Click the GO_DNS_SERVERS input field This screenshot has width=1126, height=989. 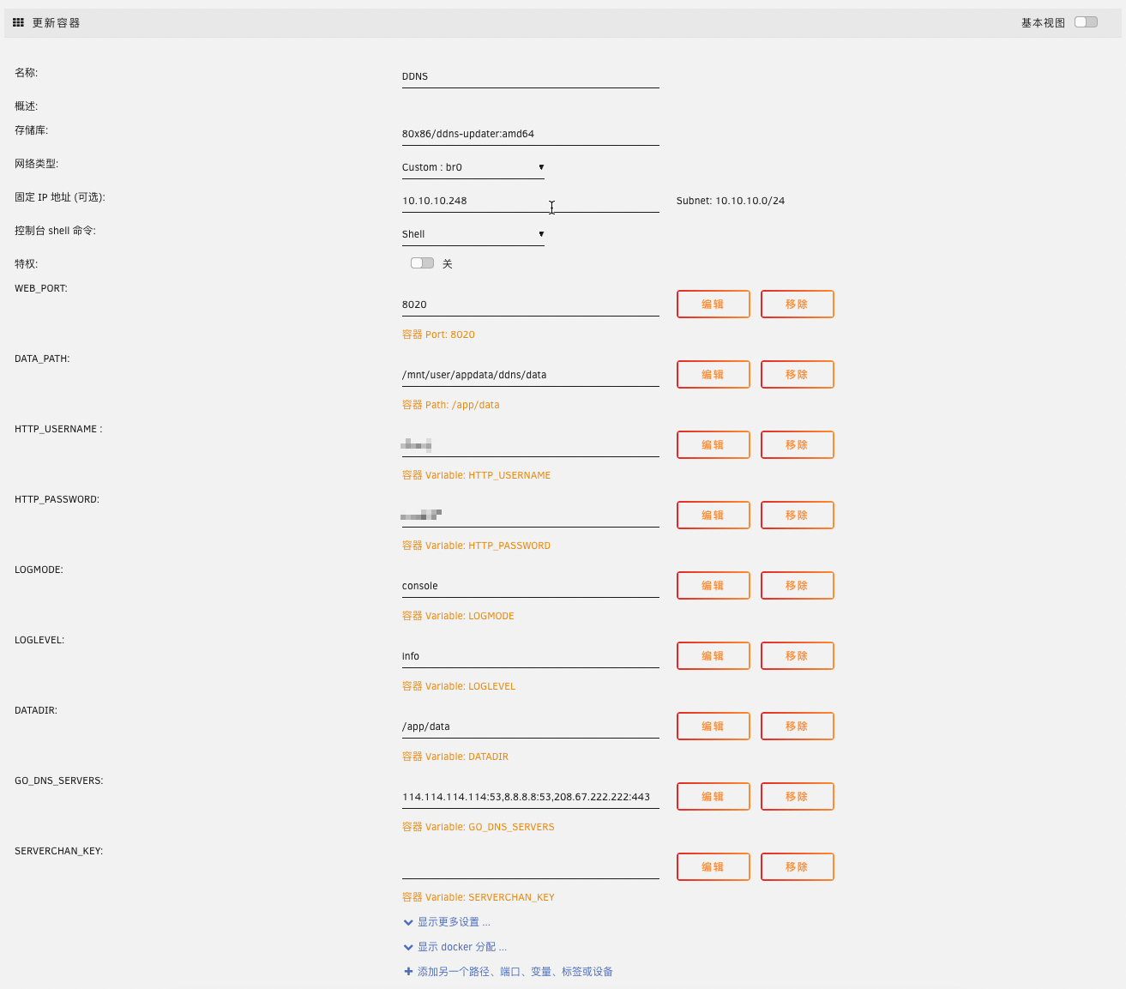(x=531, y=797)
